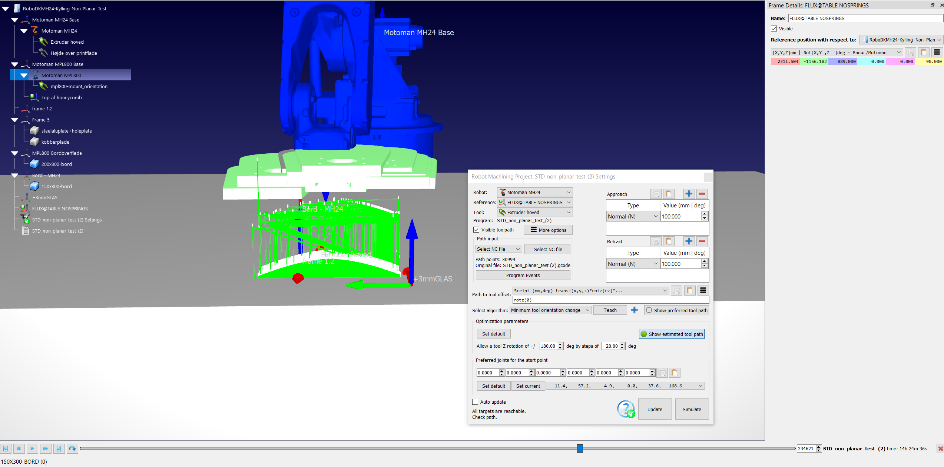Click the fast forward simulation icon
Viewport: 944px width, 467px height.
[45, 448]
